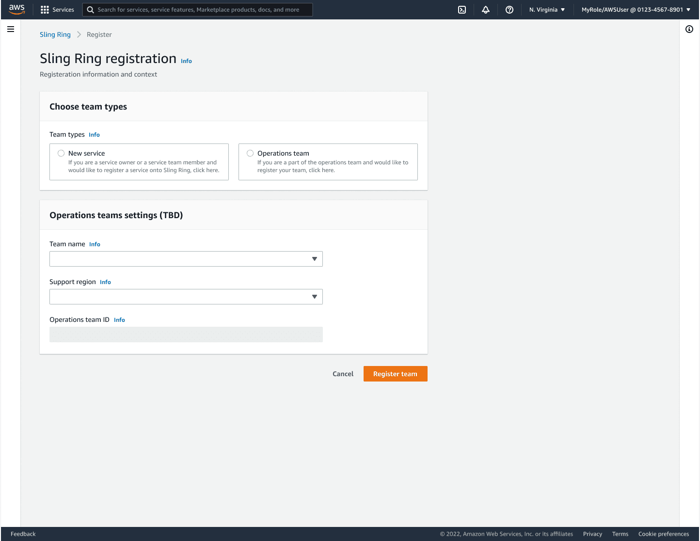Focus the top services search field
The image size is (700, 541).
tap(198, 10)
